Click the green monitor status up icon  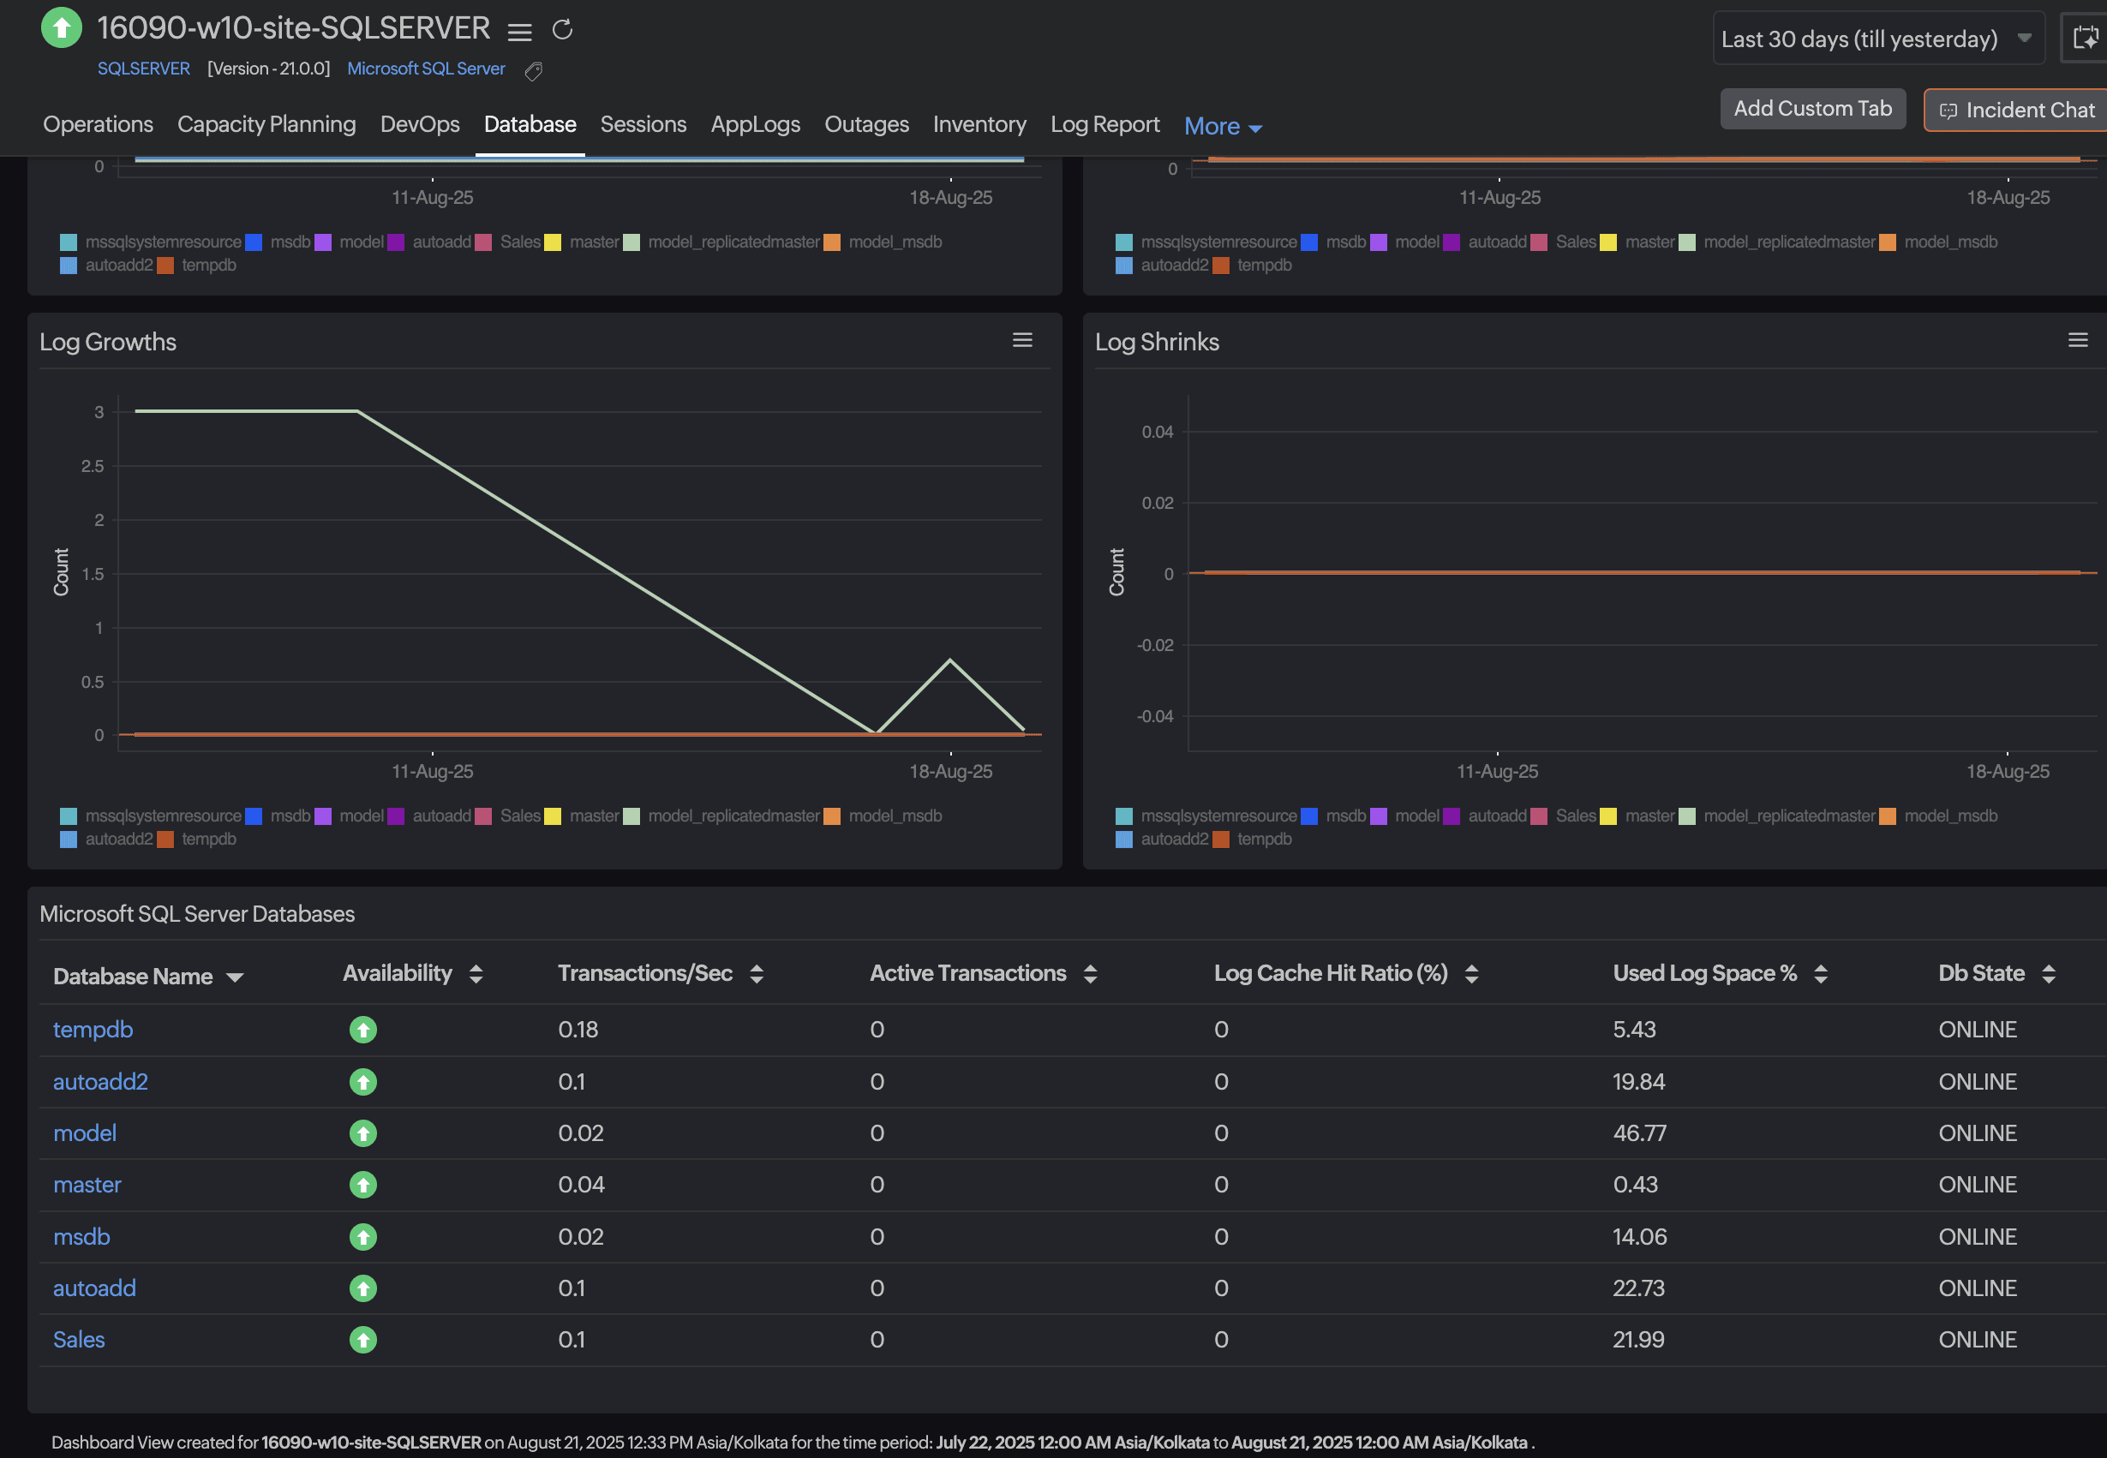coord(61,27)
